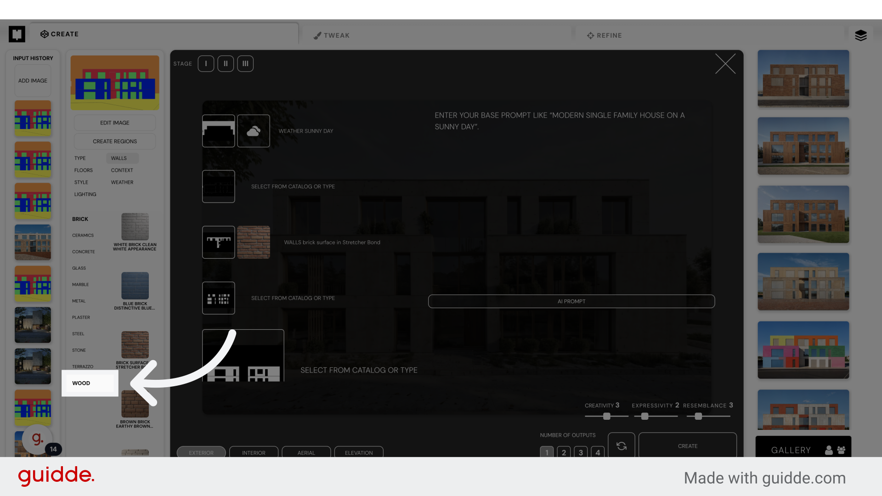Image resolution: width=882 pixels, height=496 pixels.
Task: Choose the STONE material category
Action: coord(79,350)
